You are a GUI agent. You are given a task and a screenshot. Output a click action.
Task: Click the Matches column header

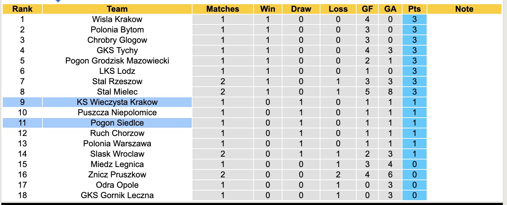click(222, 9)
